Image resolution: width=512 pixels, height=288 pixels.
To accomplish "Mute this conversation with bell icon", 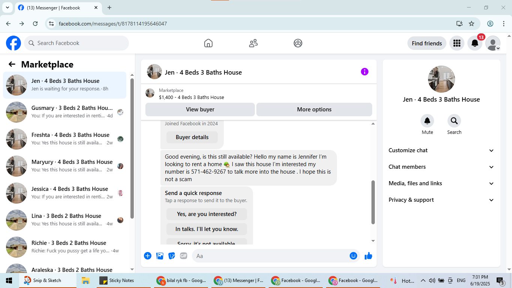I will (x=427, y=121).
